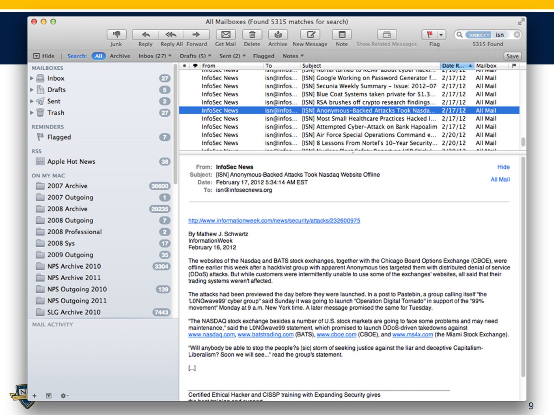Open the Inbox (27) favorites dropdown

(155, 56)
